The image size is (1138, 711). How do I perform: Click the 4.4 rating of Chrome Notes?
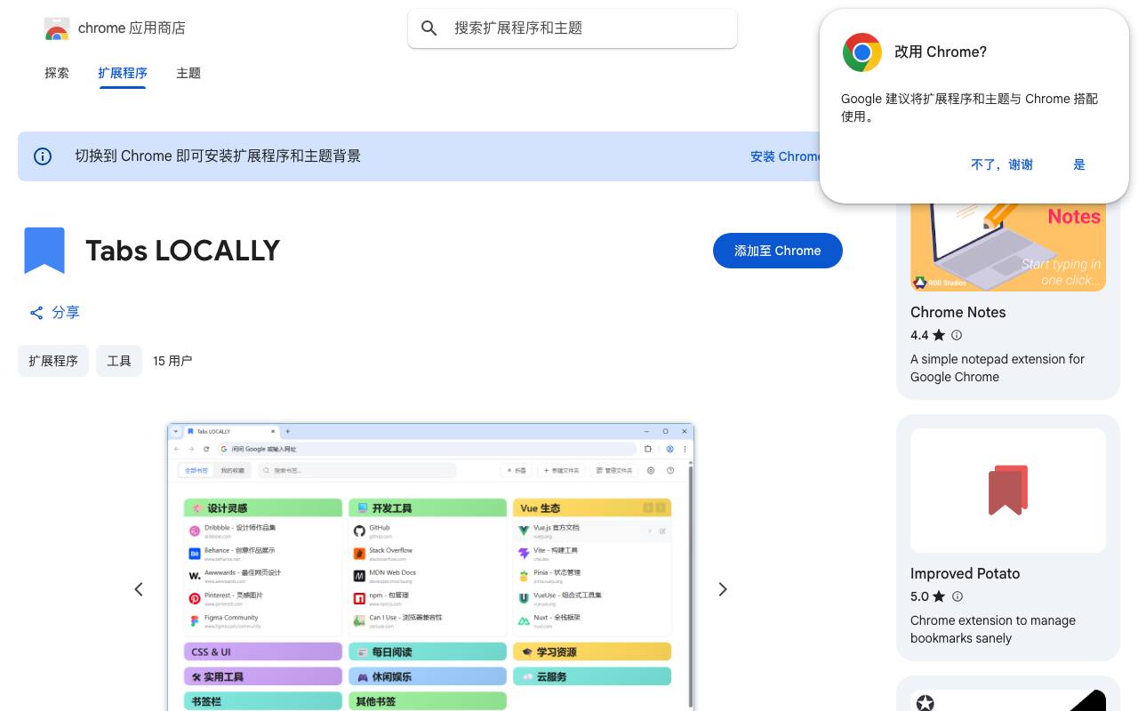[x=927, y=335]
